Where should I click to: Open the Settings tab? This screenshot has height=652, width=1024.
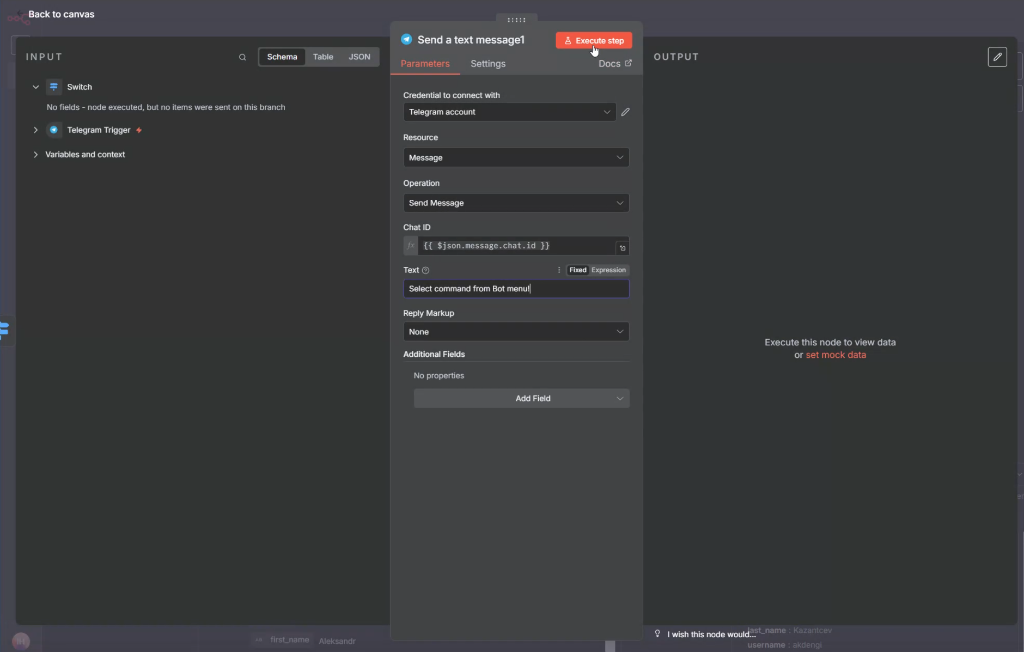tap(487, 64)
